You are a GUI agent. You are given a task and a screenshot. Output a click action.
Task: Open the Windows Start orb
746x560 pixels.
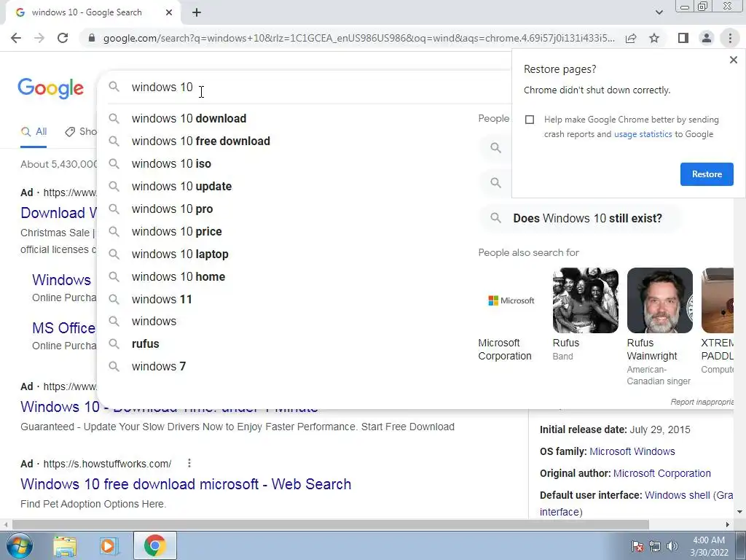(20, 545)
